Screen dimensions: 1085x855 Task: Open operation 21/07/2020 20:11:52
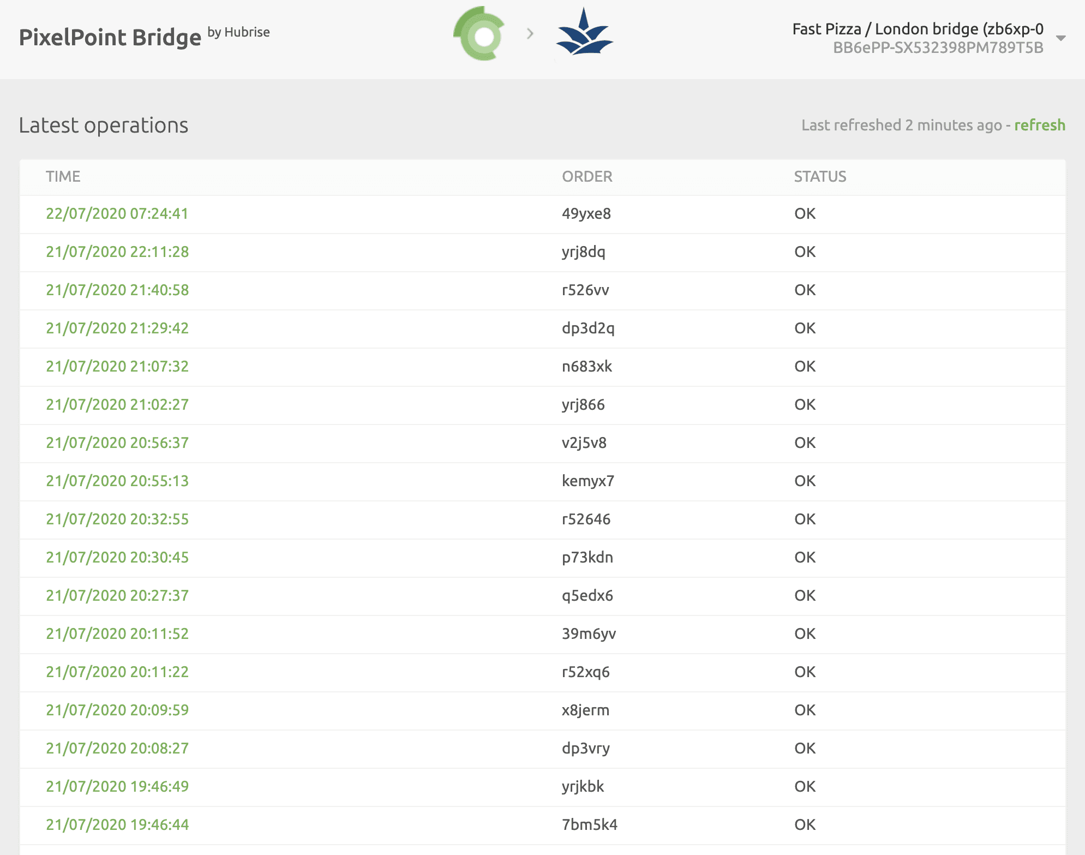(x=117, y=633)
